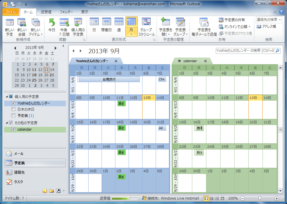Click the zoom out minus button
The height and width of the screenshot is (204, 287).
[x=243, y=198]
